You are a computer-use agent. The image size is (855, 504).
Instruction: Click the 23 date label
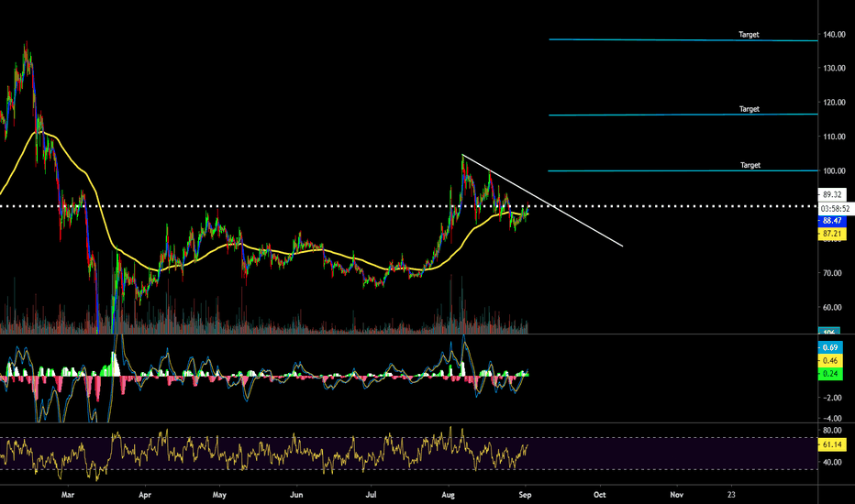(x=731, y=495)
